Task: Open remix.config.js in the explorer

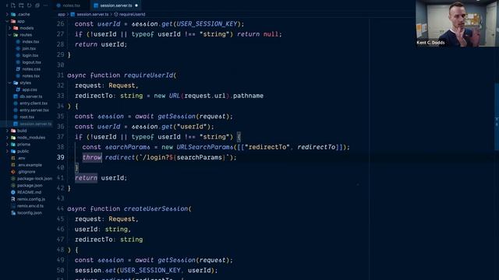Action: coord(31,199)
